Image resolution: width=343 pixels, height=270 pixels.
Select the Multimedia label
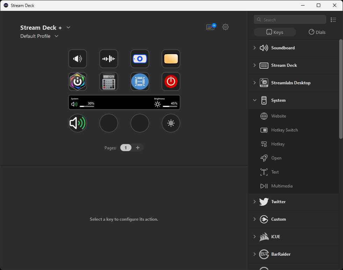click(282, 186)
